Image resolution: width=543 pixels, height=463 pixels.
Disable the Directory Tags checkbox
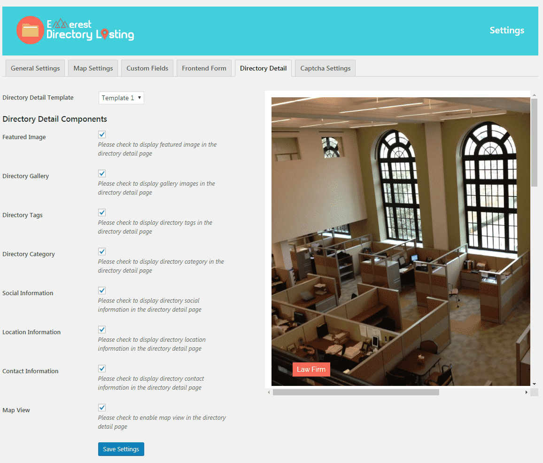102,212
